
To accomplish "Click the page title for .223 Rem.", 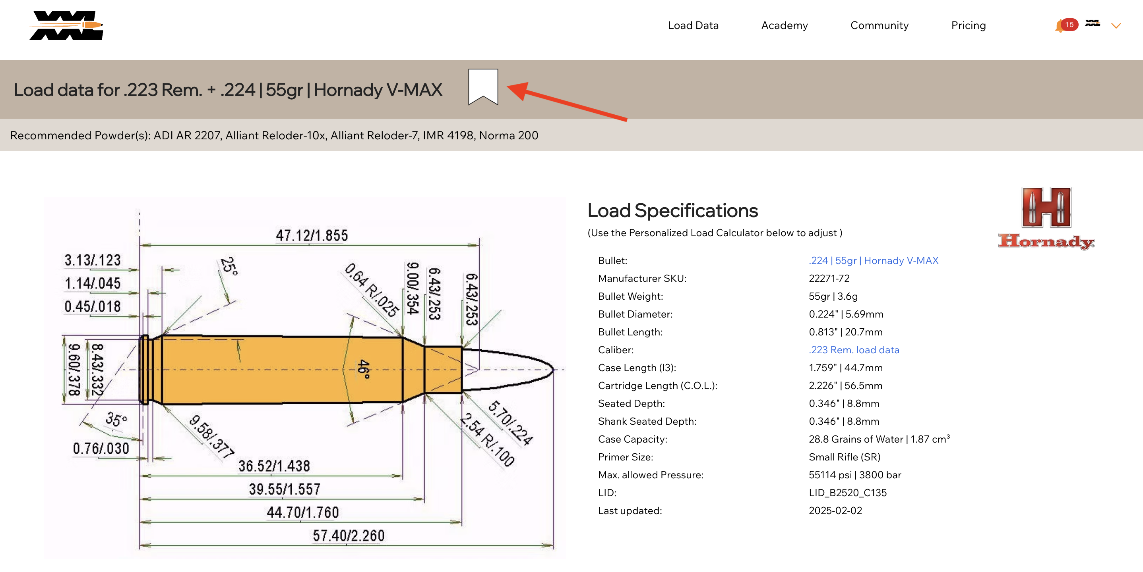I will pyautogui.click(x=228, y=90).
